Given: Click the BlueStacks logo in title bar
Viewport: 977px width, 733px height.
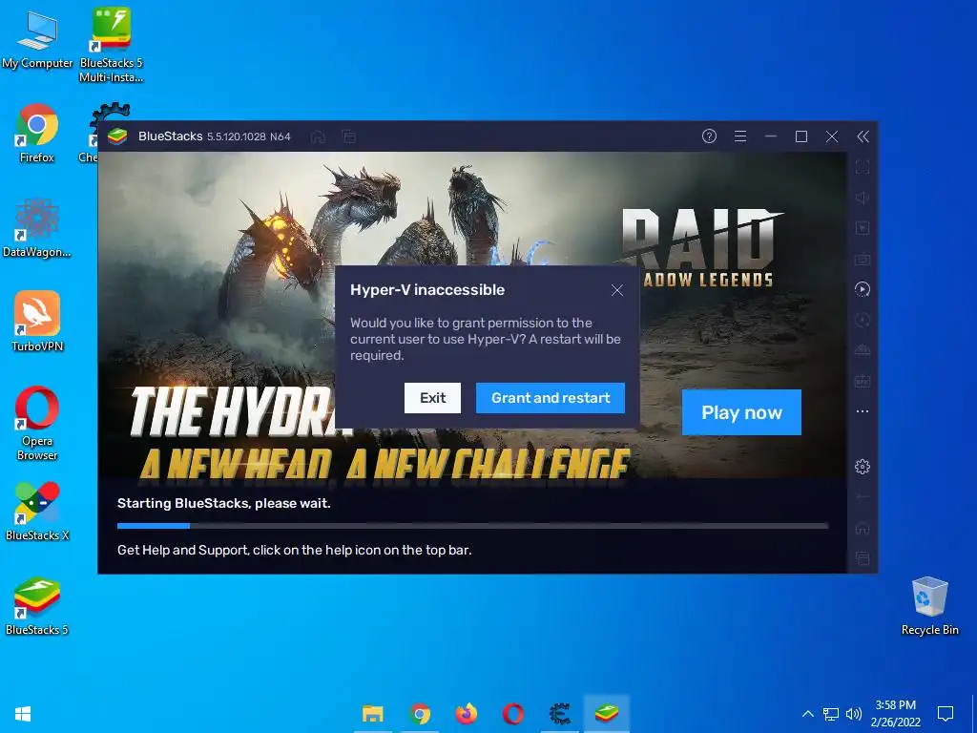Looking at the screenshot, I should (x=117, y=136).
